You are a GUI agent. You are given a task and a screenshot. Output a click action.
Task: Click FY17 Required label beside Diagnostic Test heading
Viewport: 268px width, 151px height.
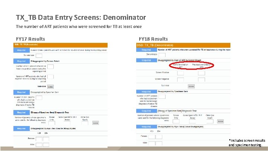coord(22,113)
